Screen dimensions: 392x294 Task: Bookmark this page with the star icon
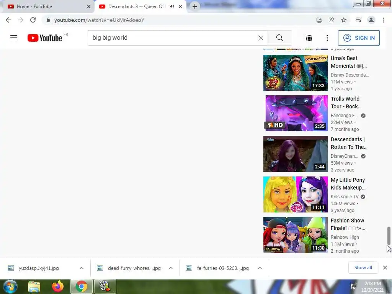pyautogui.click(x=344, y=20)
